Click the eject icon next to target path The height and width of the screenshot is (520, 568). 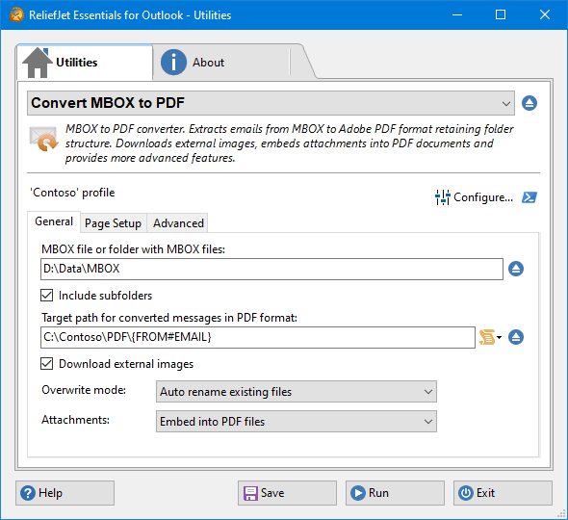click(x=516, y=337)
